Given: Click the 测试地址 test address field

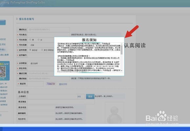Looking at the screenshot, I should point(48,78).
